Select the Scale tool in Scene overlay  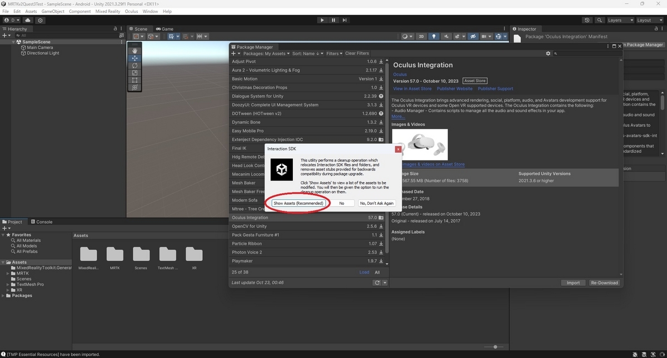point(135,73)
